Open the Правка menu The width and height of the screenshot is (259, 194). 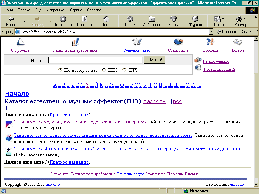[24, 10]
